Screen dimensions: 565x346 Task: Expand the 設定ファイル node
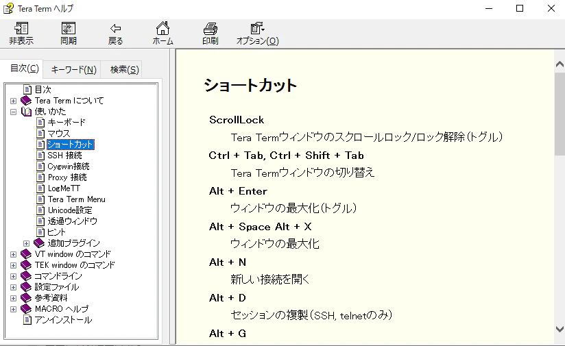click(x=13, y=287)
